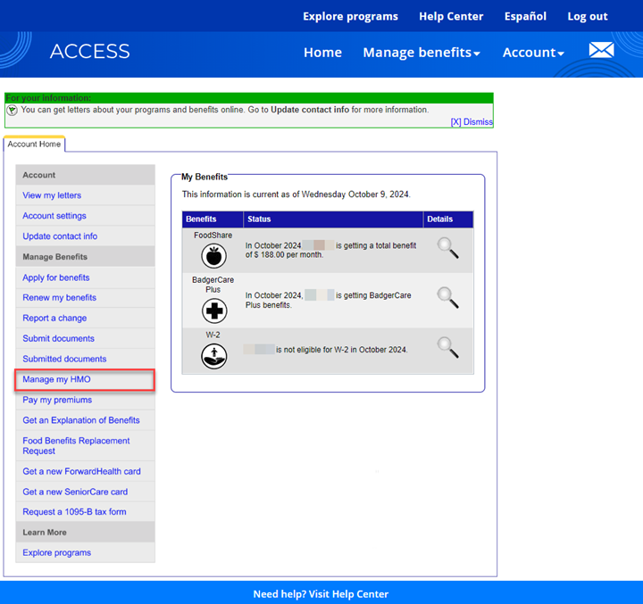Click Need help? Visit Help Center footer
The height and width of the screenshot is (604, 643).
click(x=321, y=594)
